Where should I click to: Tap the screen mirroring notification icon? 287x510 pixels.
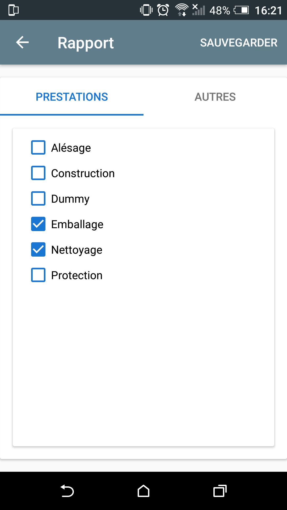14,10
